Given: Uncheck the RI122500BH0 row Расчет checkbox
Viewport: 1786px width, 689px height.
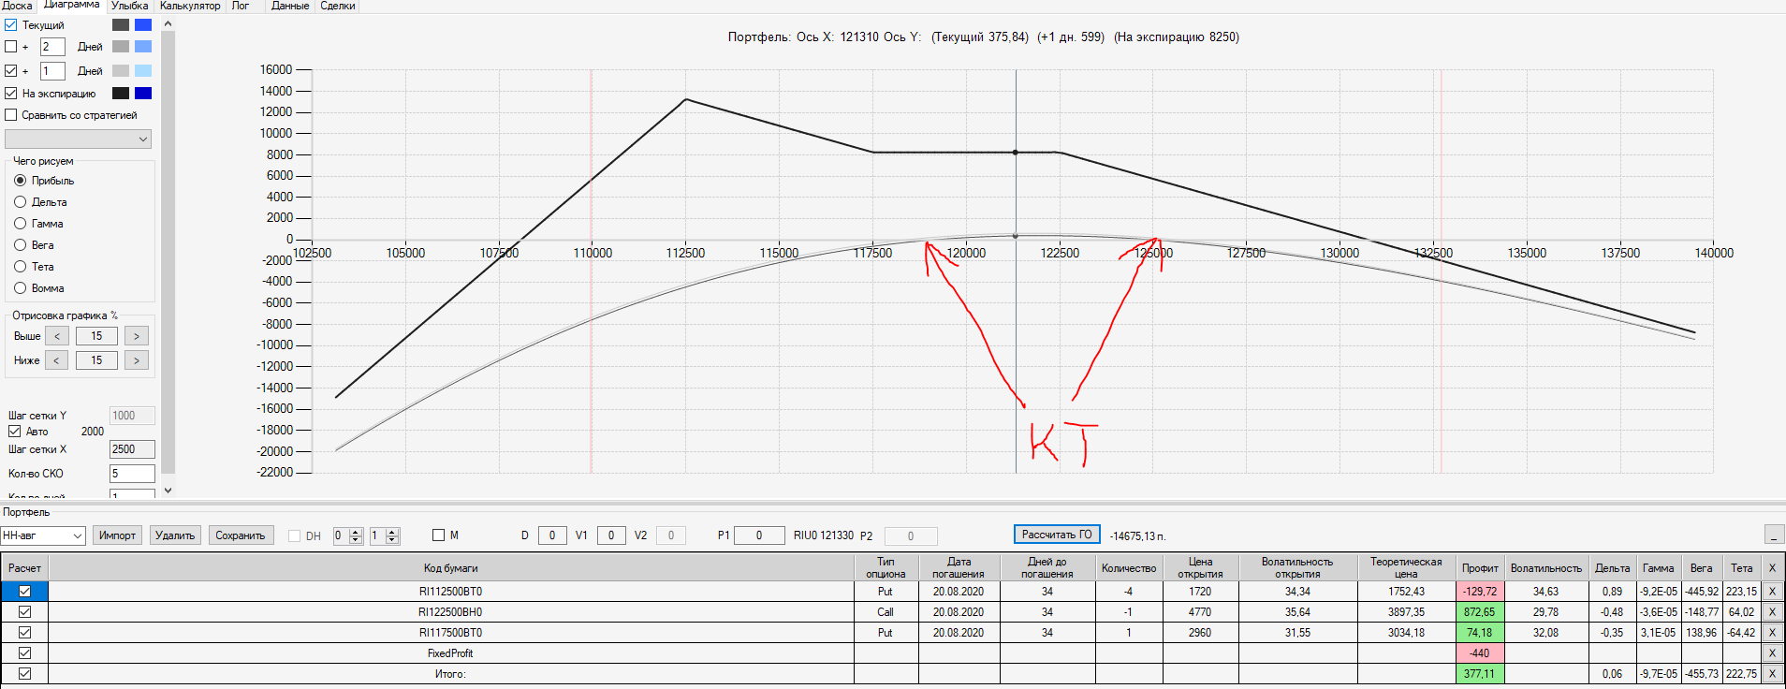Looking at the screenshot, I should [24, 612].
